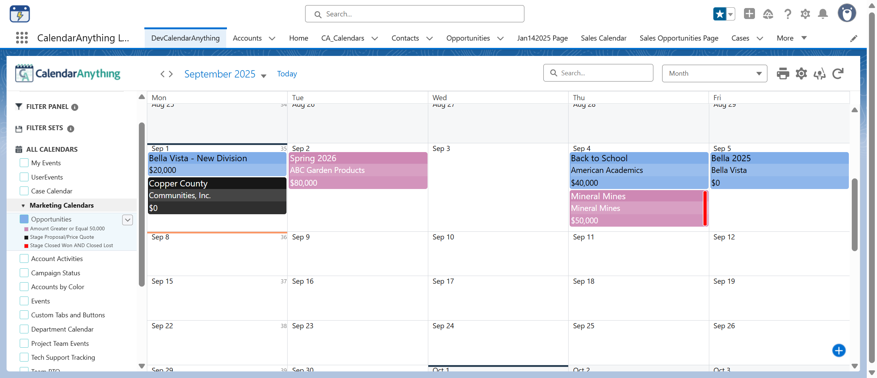This screenshot has width=877, height=378.
Task: Open the App Launcher grid icon
Action: [x=22, y=38]
